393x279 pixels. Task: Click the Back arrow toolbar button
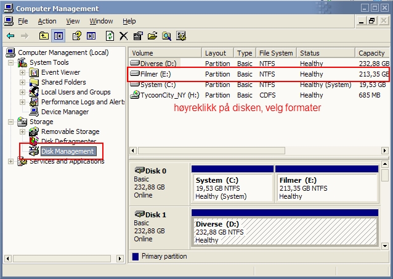click(x=10, y=36)
